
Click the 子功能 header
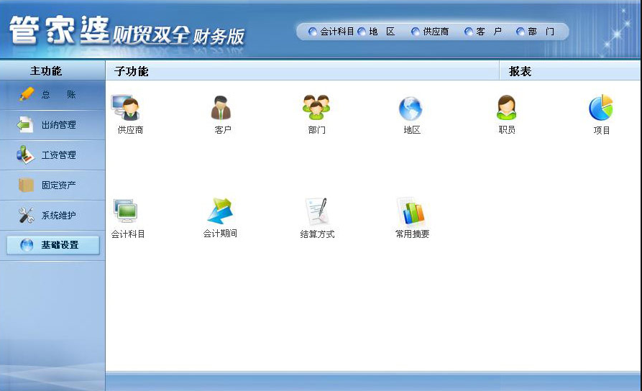coord(131,72)
